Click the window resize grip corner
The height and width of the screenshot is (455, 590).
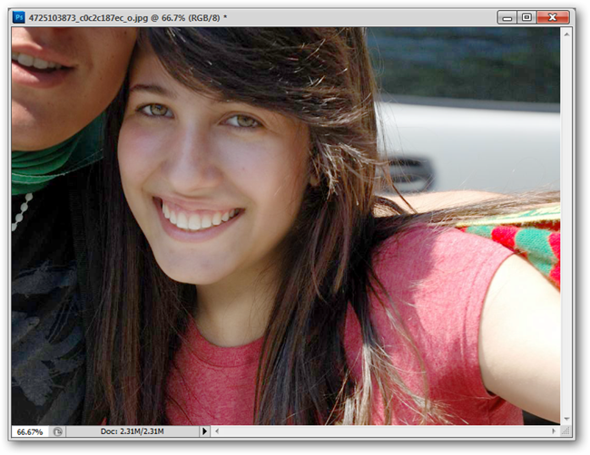click(x=565, y=431)
